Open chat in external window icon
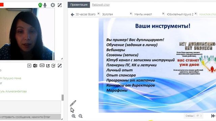The image size is (216, 121). [48, 66]
